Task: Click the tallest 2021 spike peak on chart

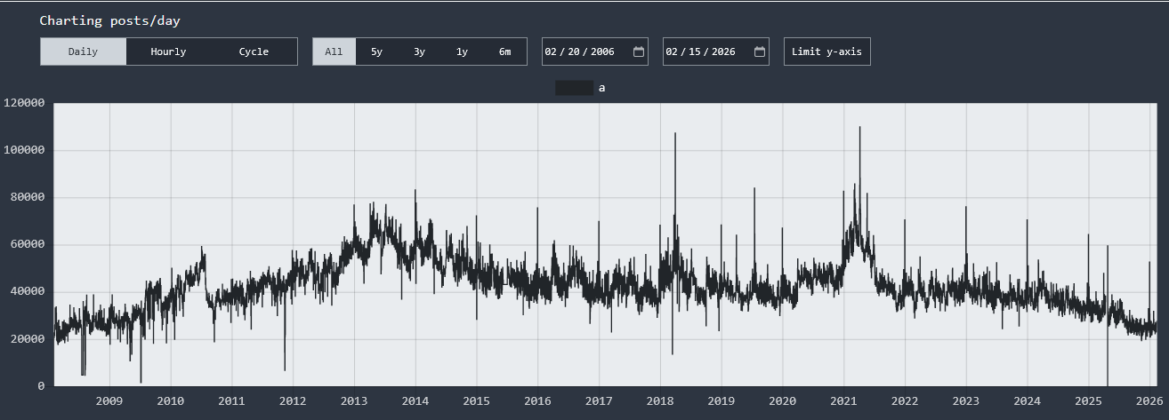Action: pyautogui.click(x=859, y=127)
